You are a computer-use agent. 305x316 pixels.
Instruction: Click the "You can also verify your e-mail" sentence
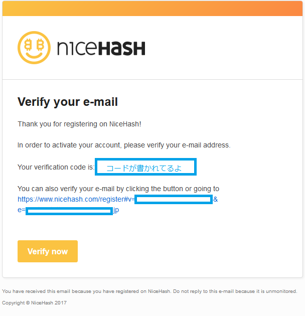(x=118, y=189)
